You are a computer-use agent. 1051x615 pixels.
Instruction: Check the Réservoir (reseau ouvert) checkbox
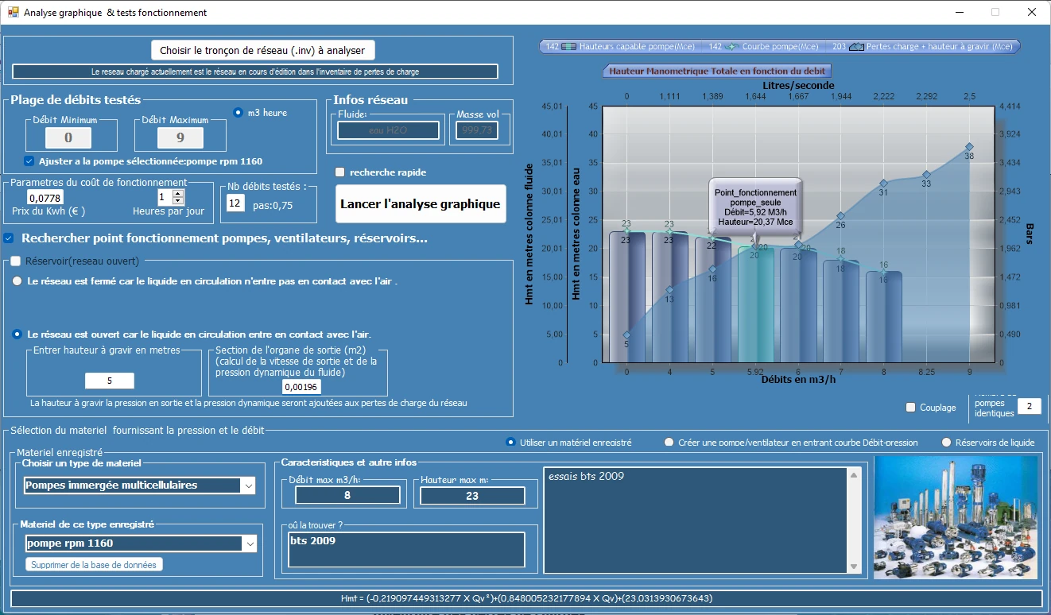tap(15, 261)
